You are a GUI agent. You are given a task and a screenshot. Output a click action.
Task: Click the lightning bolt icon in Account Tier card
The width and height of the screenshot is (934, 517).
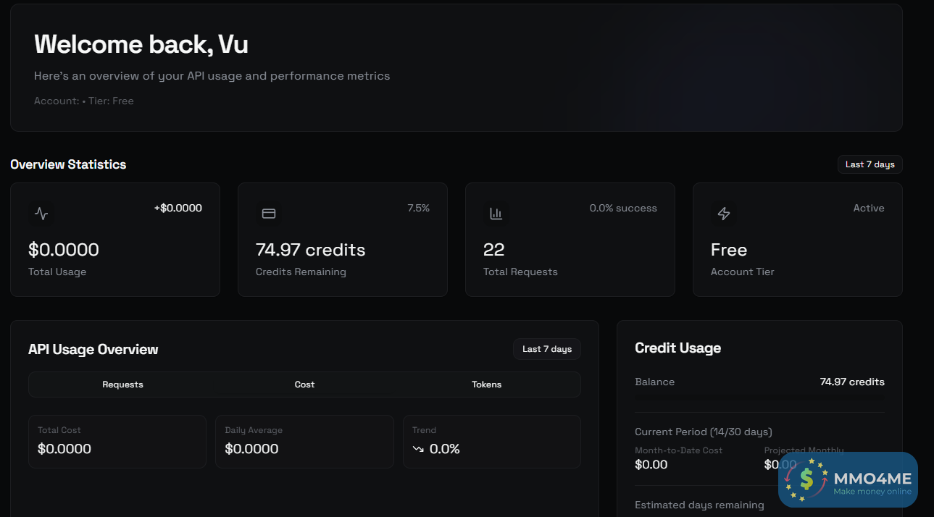point(724,214)
